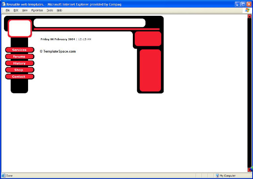This screenshot has width=253, height=179.
Task: Click the Contact navigation button
Action: click(x=19, y=77)
